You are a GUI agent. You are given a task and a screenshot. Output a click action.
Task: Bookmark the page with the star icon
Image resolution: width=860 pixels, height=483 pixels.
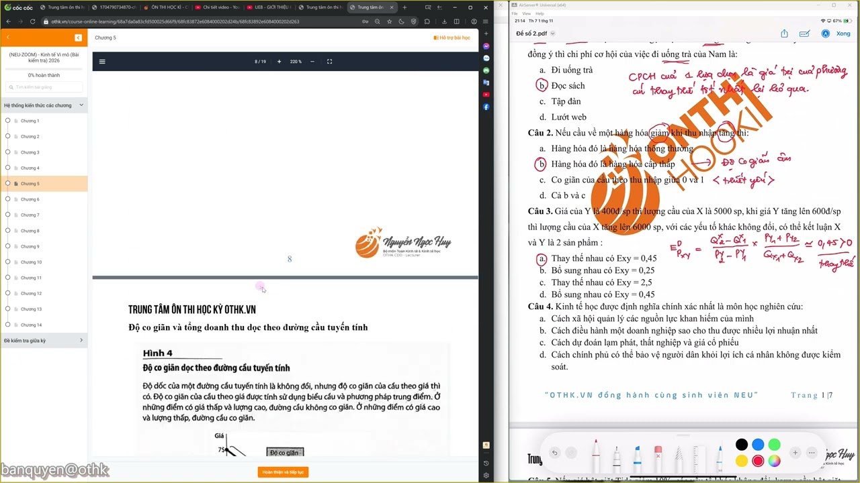pos(390,21)
